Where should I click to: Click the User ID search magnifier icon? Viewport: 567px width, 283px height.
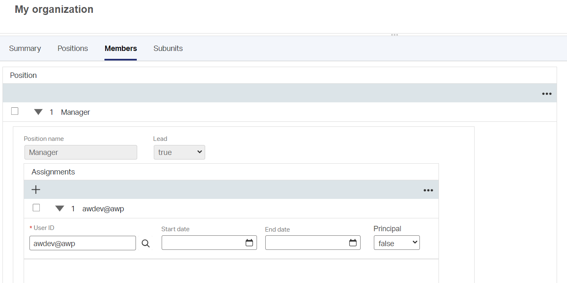point(145,243)
